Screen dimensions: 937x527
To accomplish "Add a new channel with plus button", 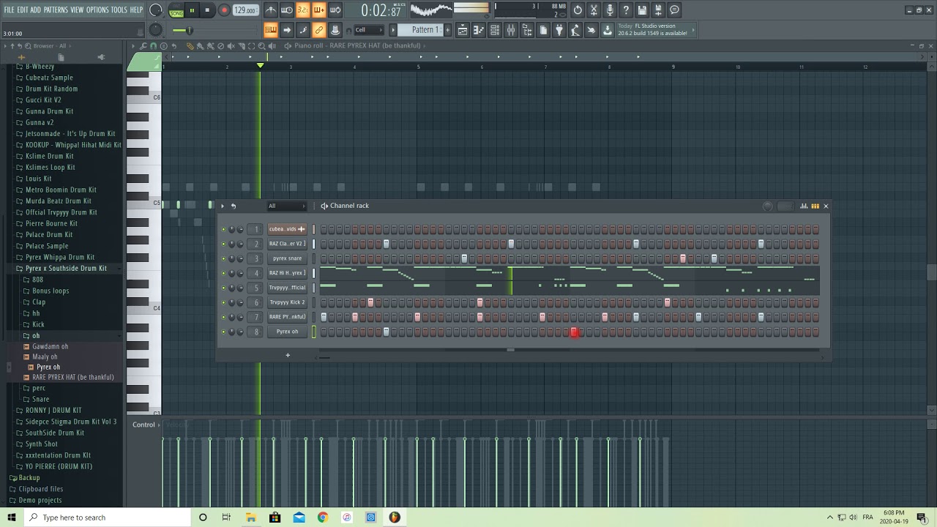I will tap(288, 356).
